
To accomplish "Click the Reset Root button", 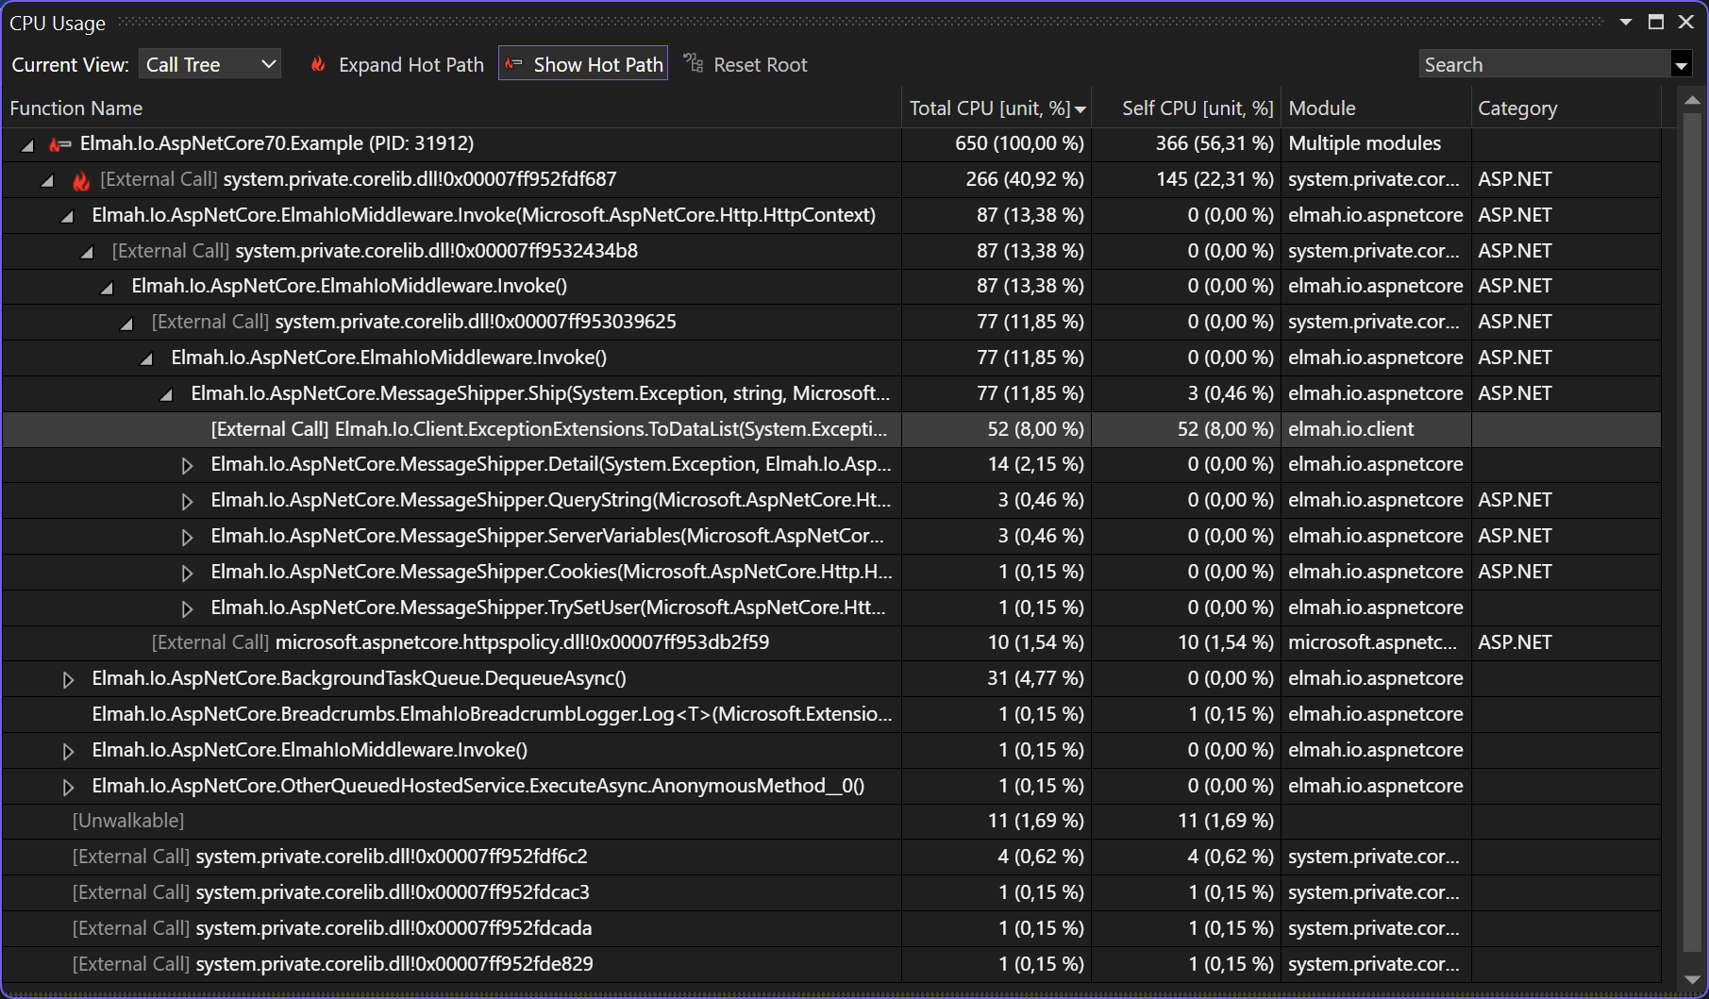I will (x=761, y=64).
